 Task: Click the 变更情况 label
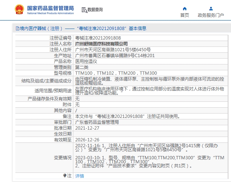63,158
